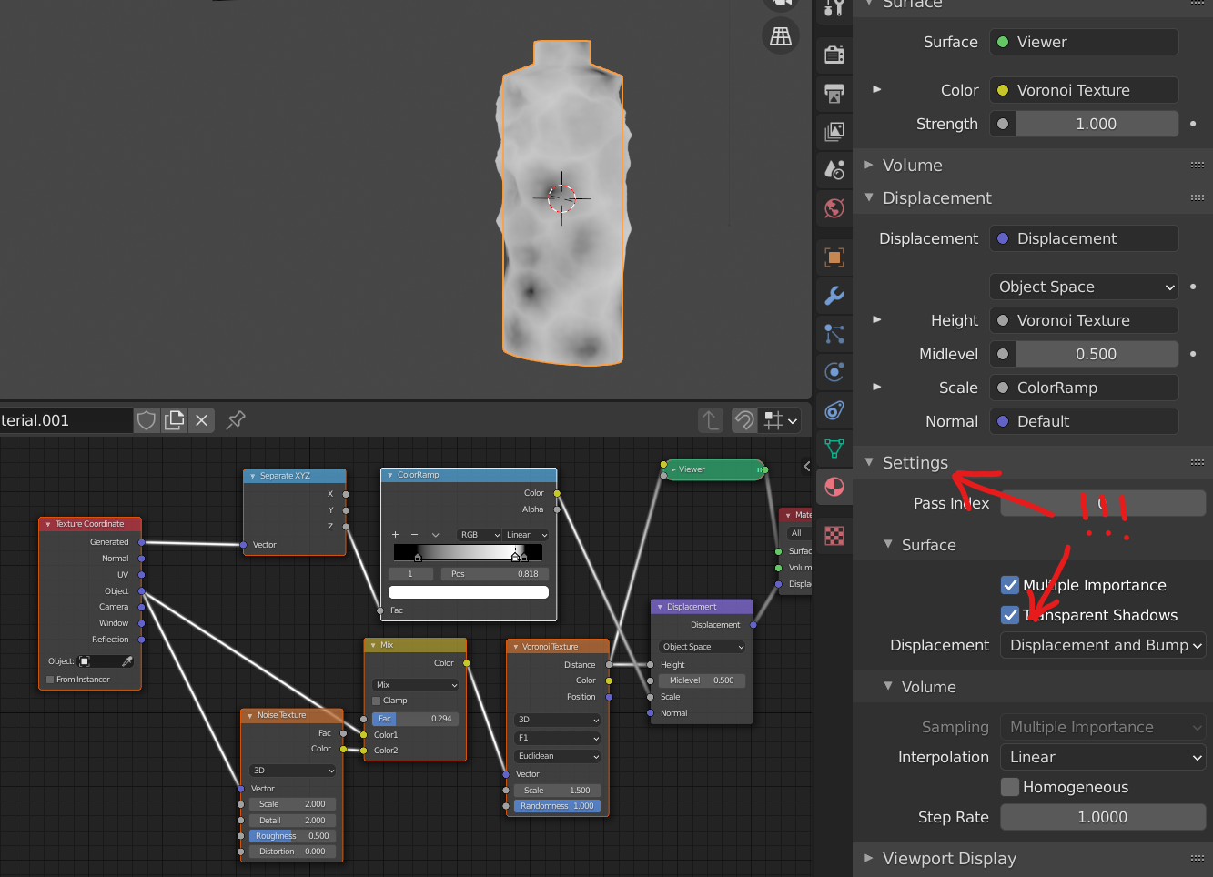Open Interpolation Linear dropdown
1213x877 pixels.
[1104, 757]
